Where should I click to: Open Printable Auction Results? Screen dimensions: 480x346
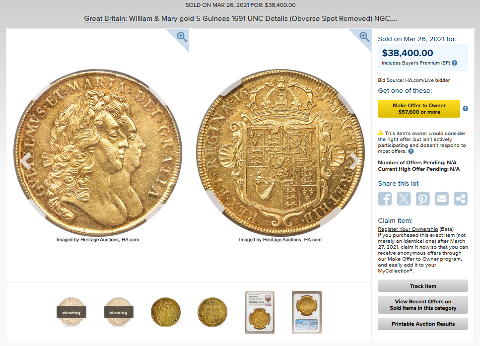tap(423, 324)
